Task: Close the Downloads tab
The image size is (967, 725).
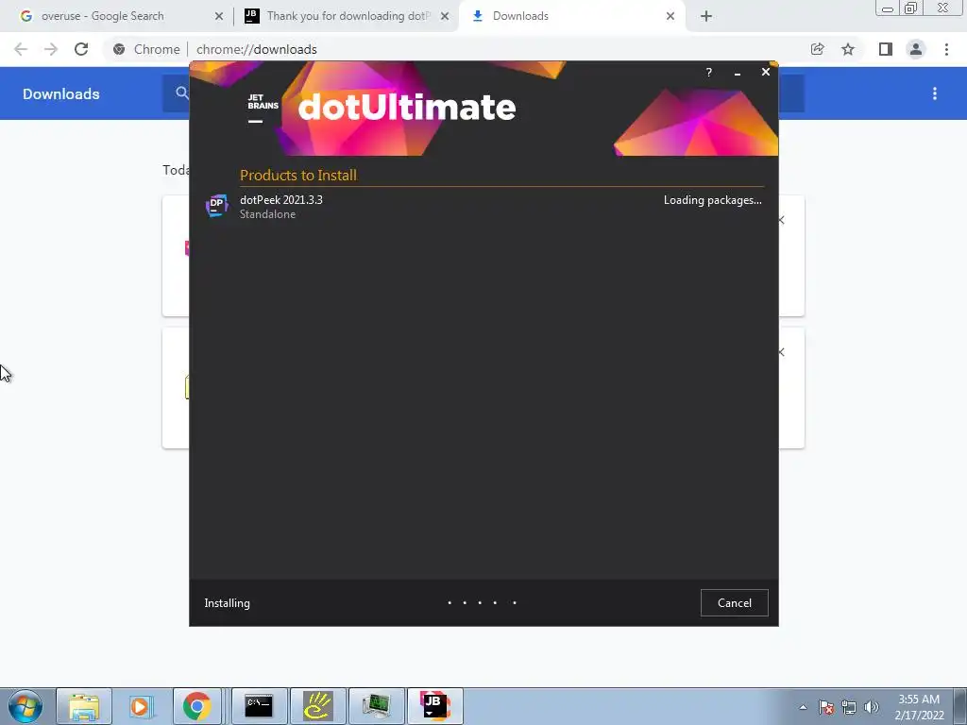Action: [670, 16]
